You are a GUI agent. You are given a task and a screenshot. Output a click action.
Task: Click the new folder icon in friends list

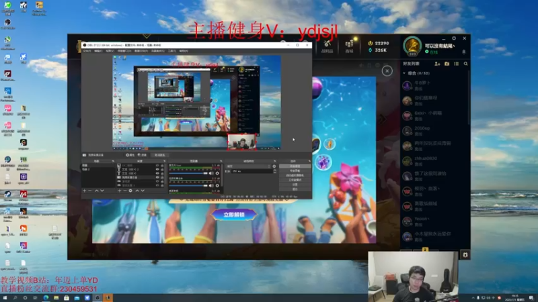pos(447,64)
